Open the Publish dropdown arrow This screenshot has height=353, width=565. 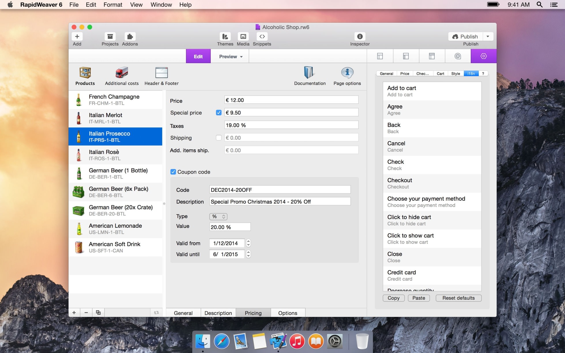(x=488, y=37)
